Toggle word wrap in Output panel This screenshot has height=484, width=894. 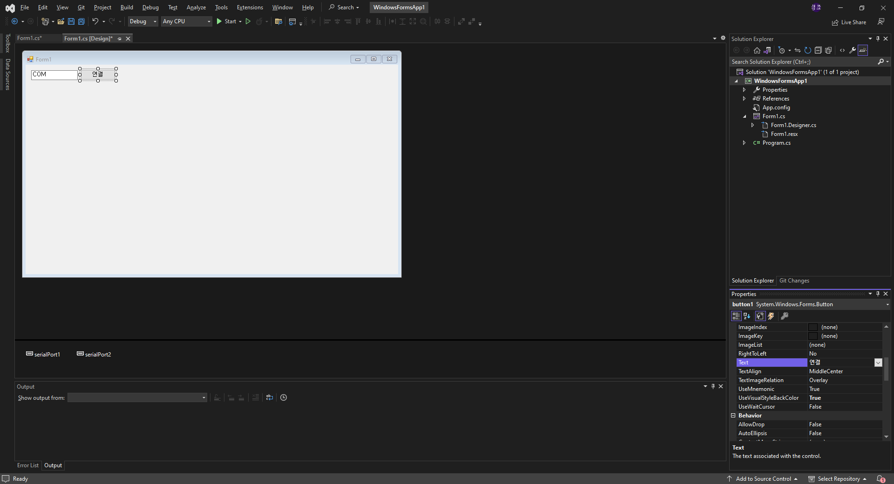269,397
